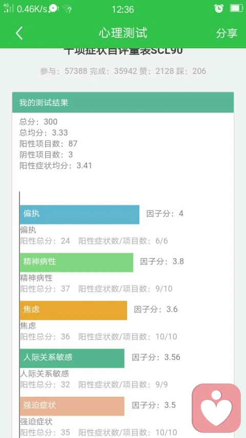The image size is (246, 438).
Task: Tap the battery indicator icon
Action: click(236, 8)
